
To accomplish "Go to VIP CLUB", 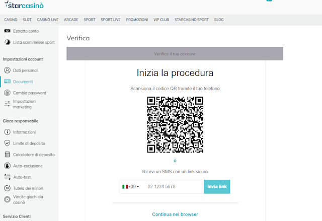I will click(161, 20).
